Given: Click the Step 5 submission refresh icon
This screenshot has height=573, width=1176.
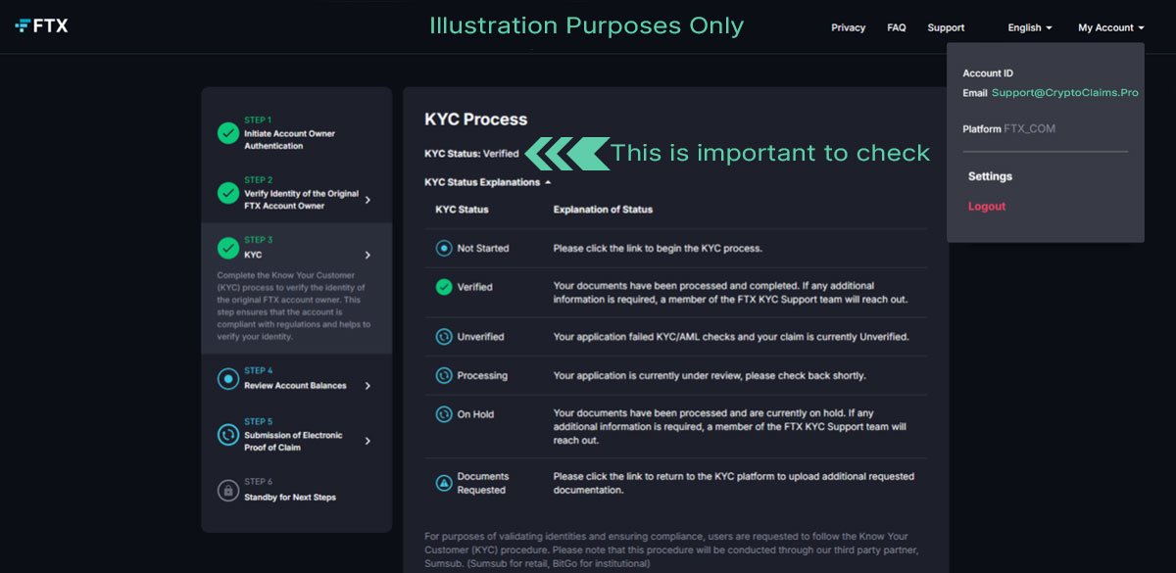Looking at the screenshot, I should [228, 435].
